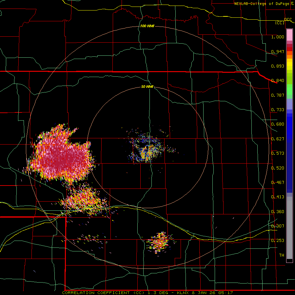Click the DCC [CC] legend title

[x=284, y=21]
